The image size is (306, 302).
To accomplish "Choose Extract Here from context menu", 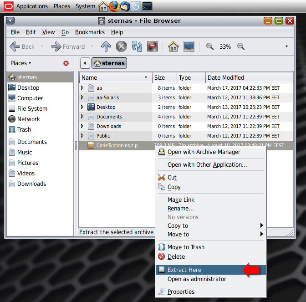I will click(x=184, y=270).
